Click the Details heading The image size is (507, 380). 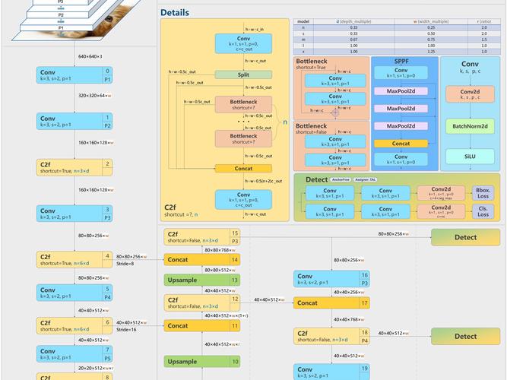(175, 13)
